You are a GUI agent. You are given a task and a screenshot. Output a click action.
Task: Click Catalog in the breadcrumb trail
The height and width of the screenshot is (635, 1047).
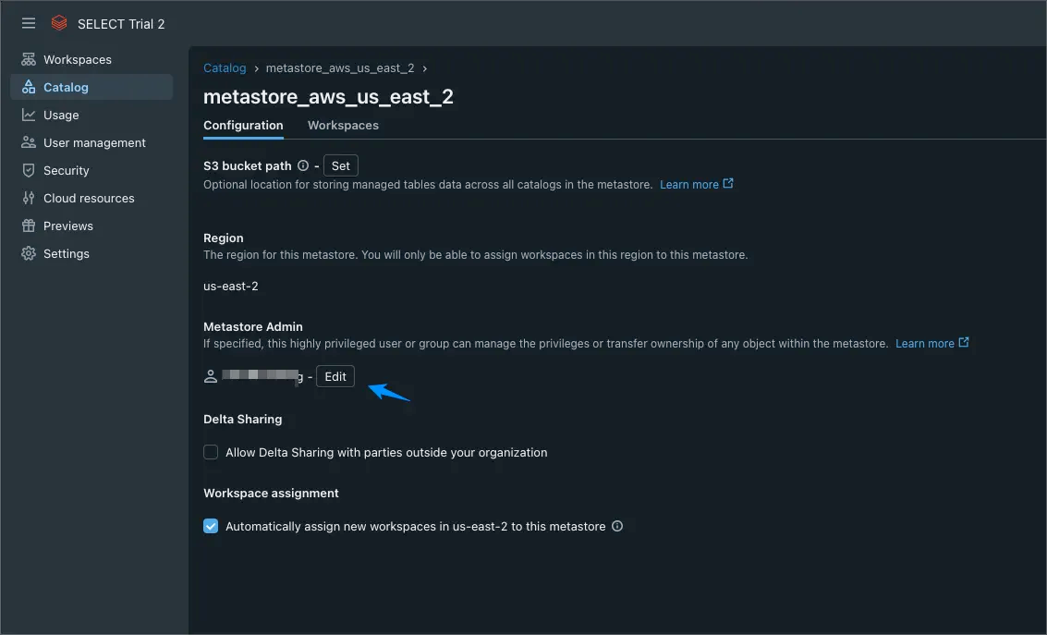coord(224,67)
